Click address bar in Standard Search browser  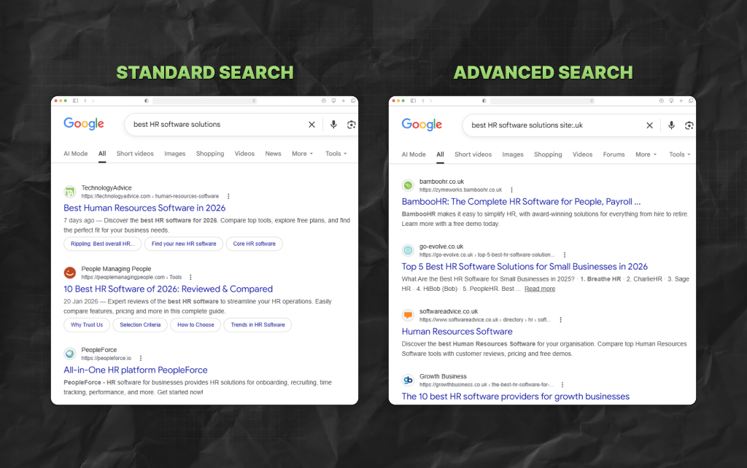pos(205,101)
